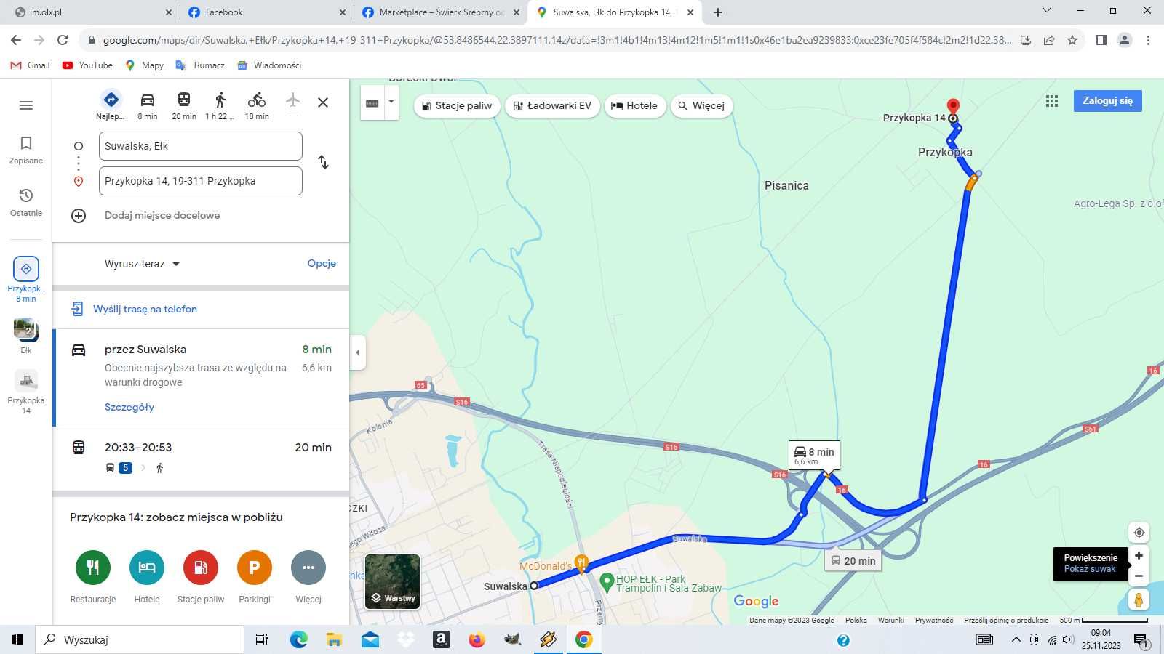Open keyboard input tools dropdown arrow

click(x=391, y=102)
